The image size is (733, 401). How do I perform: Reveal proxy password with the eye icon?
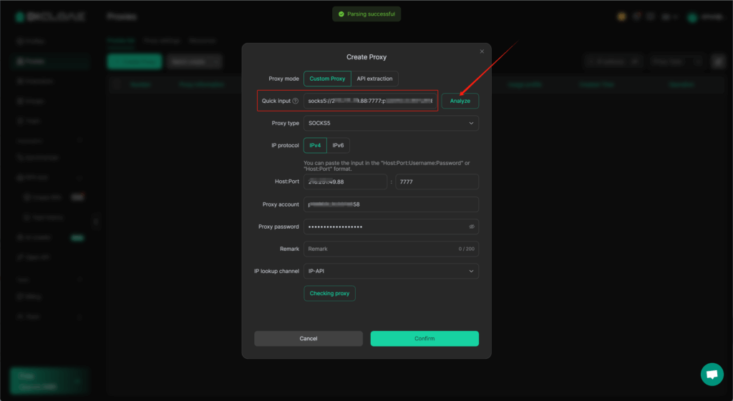[x=472, y=227]
